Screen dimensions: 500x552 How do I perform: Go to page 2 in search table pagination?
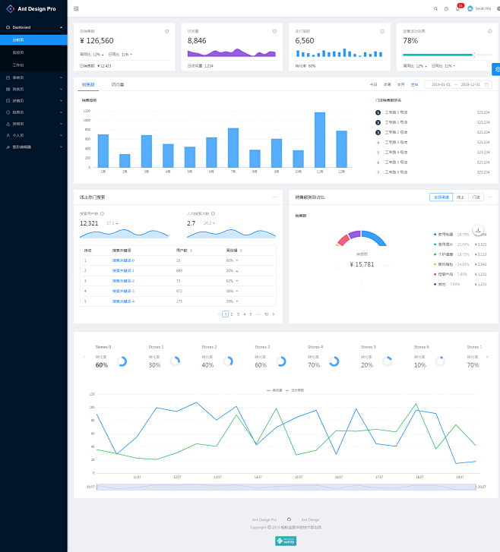pyautogui.click(x=231, y=314)
